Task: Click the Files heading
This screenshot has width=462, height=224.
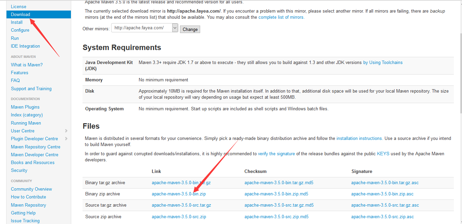Action: (x=91, y=126)
